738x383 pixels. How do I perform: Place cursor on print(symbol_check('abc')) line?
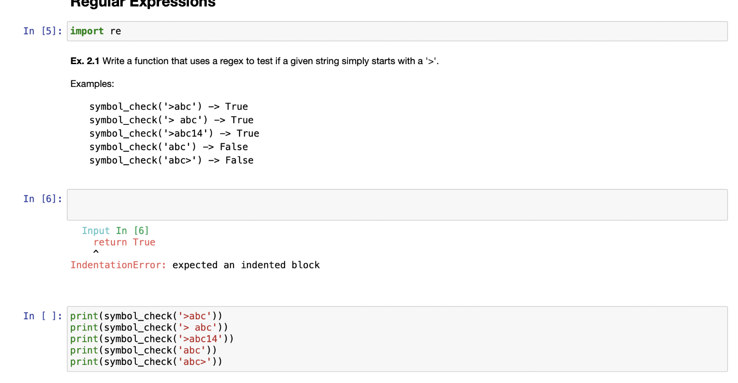pos(143,350)
